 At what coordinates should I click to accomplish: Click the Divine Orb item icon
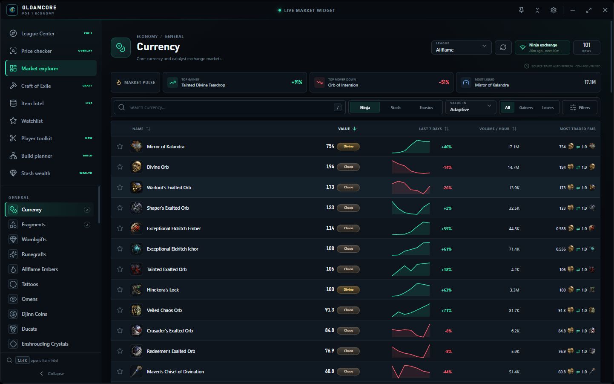click(x=136, y=167)
